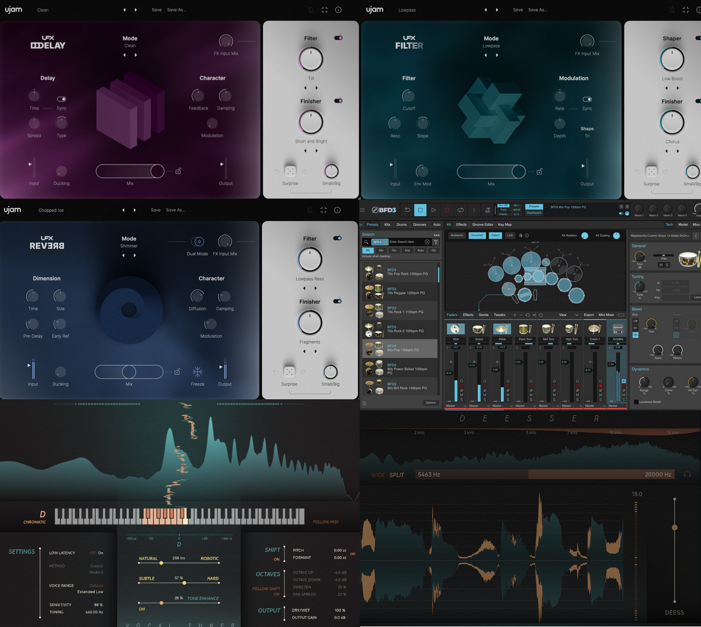The image size is (701, 627).
Task: Tick the Loudness Model checkbox in BFD3
Action: (x=636, y=402)
